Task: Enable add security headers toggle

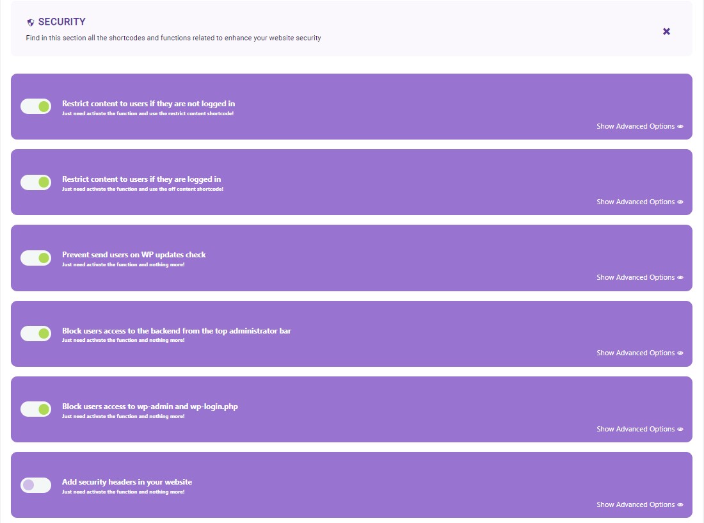Action: [36, 485]
